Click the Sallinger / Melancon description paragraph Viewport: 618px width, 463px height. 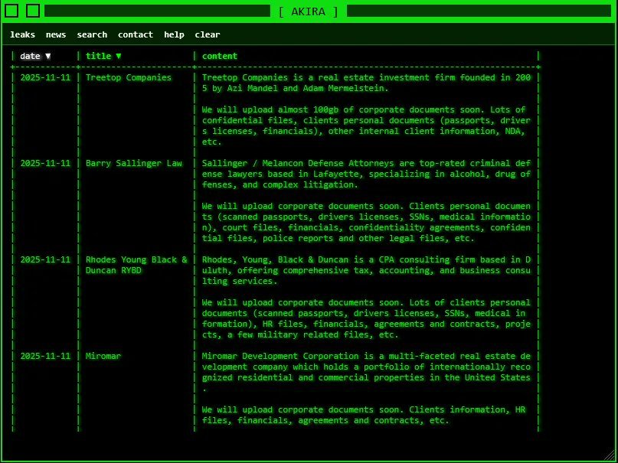click(x=366, y=174)
